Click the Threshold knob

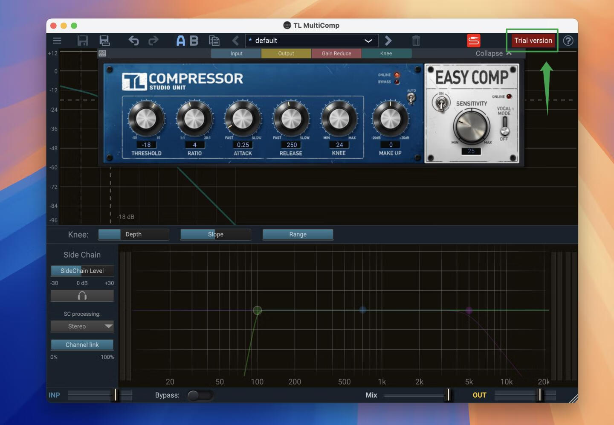[x=146, y=119]
